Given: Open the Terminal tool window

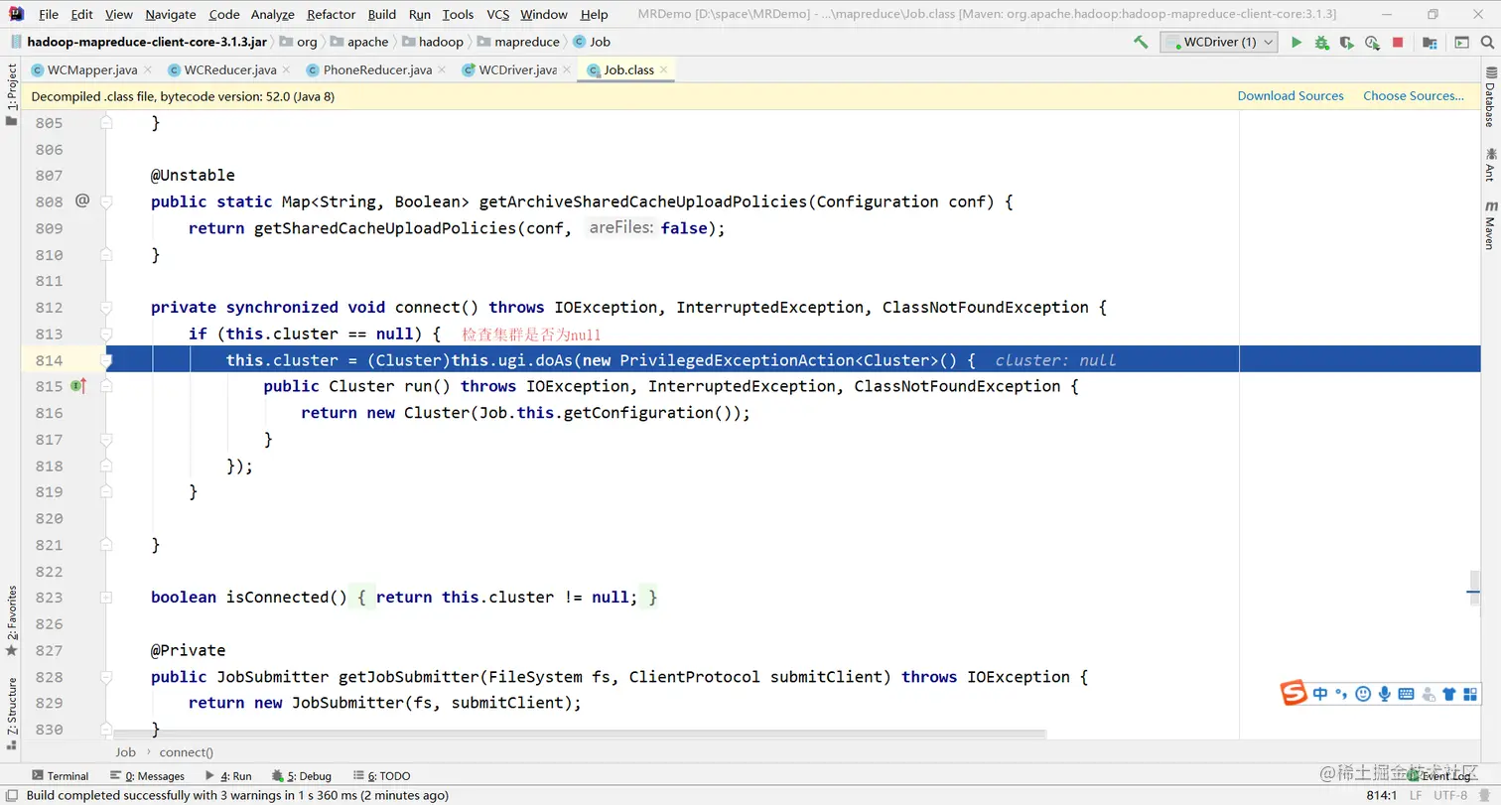Looking at the screenshot, I should pos(61,776).
